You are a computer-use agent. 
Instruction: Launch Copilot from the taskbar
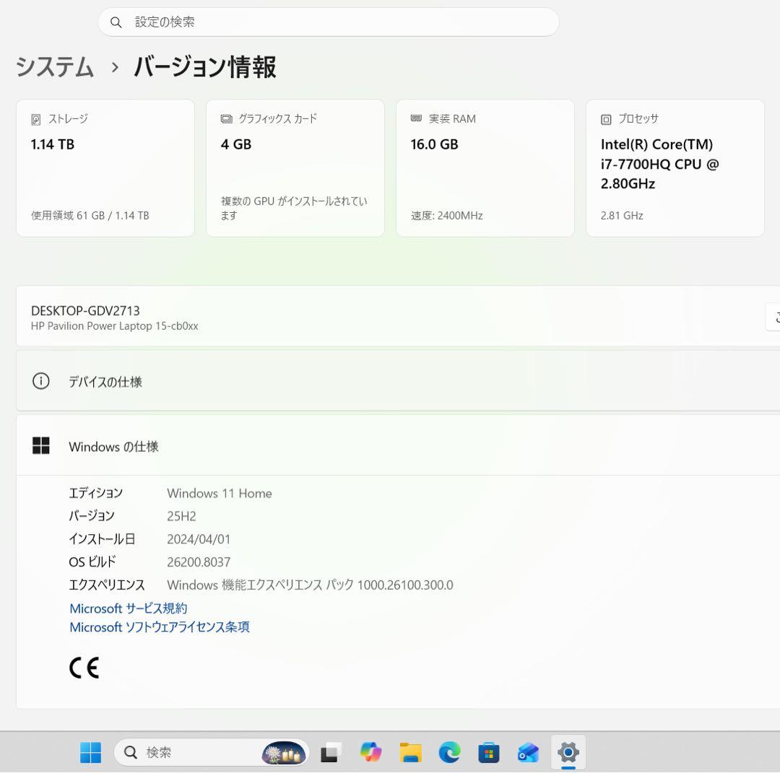point(370,753)
